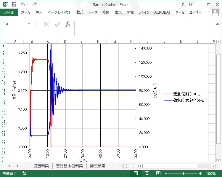Open the Name Box dropdown arrow
222x177 pixels.
(29, 24)
